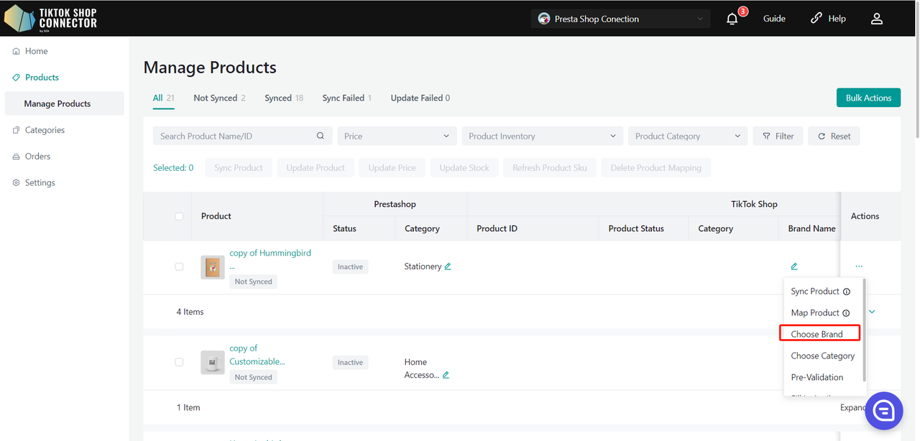
Task: Click the Delete Product Mapping button
Action: [656, 168]
